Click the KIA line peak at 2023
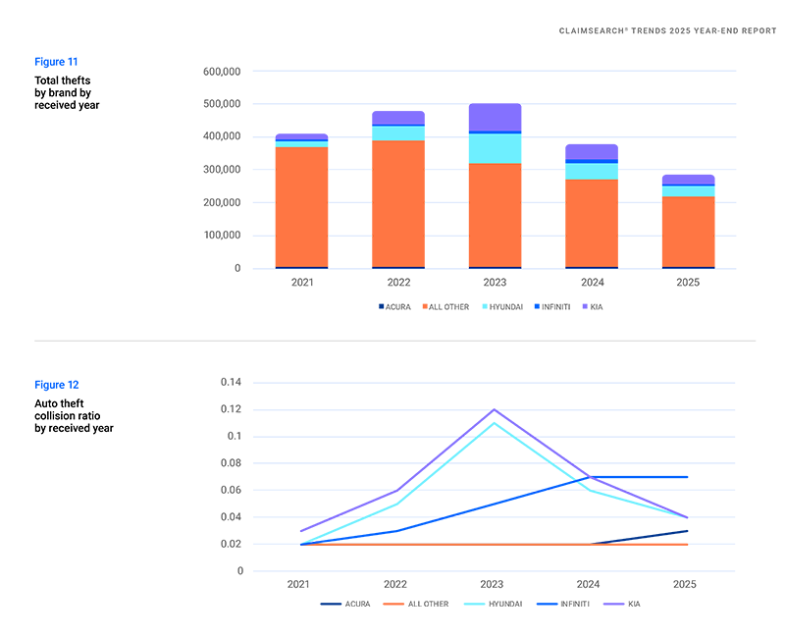Screen dimensions: 785x638 (495, 409)
